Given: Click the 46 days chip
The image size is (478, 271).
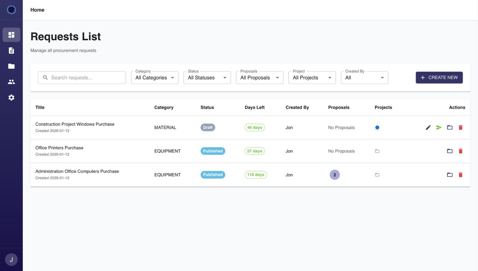Looking at the screenshot, I should coord(255,127).
